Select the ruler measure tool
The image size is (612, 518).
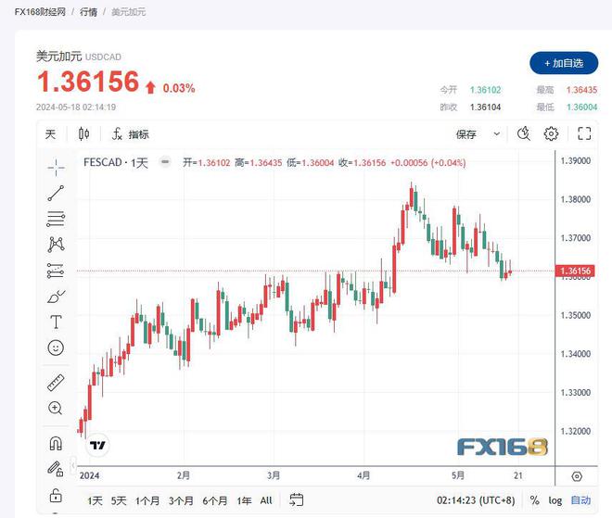pyautogui.click(x=56, y=383)
